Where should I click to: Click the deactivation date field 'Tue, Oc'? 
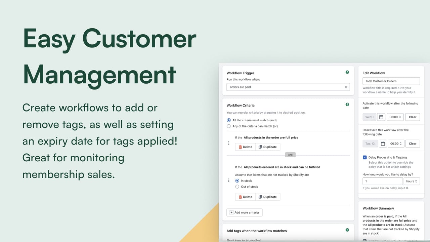tap(370, 144)
